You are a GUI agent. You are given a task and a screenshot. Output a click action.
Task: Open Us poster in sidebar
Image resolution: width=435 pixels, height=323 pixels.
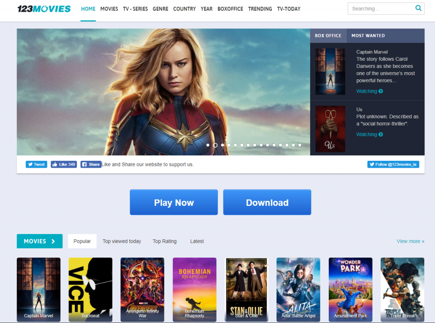(330, 129)
